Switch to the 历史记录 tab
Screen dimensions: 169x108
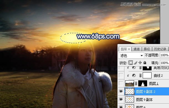160,49
